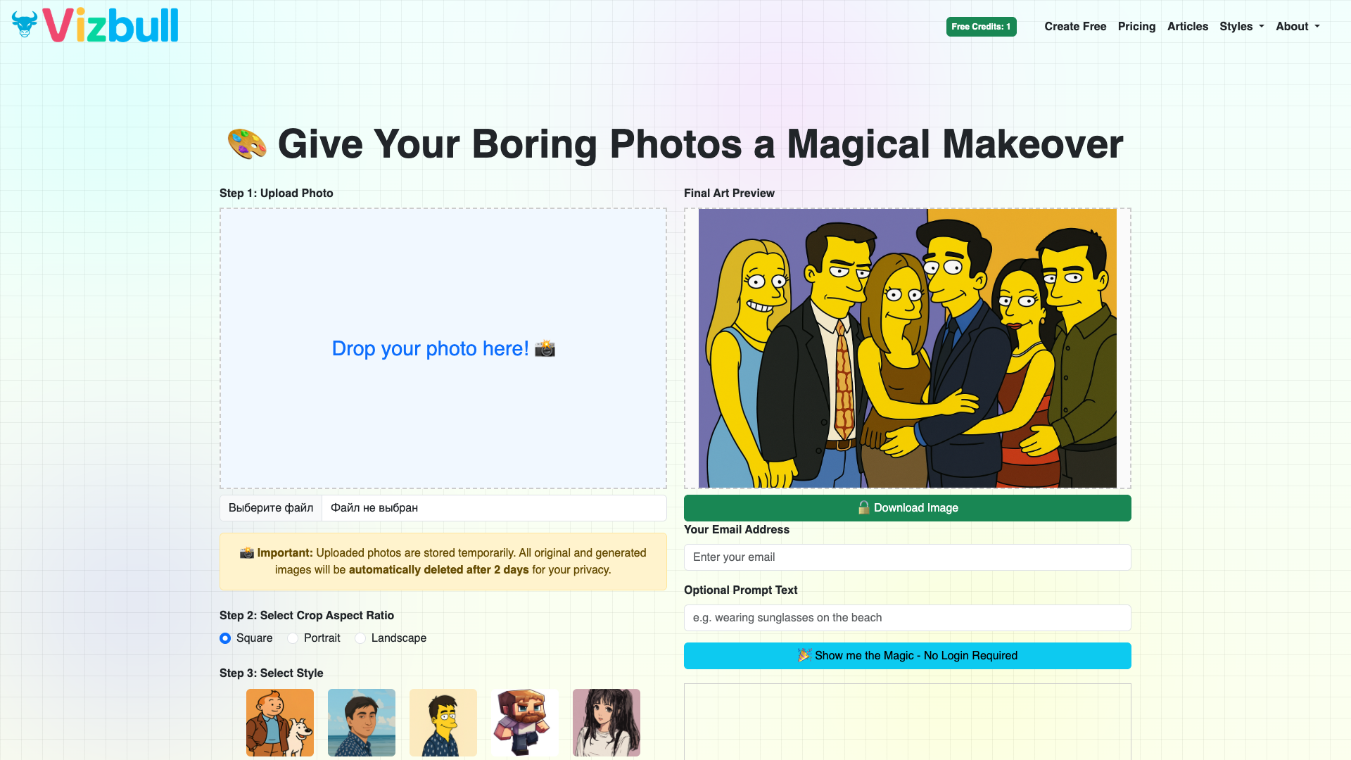Click the Vizbull bull logo icon
This screenshot has width=1351, height=760.
click(25, 25)
